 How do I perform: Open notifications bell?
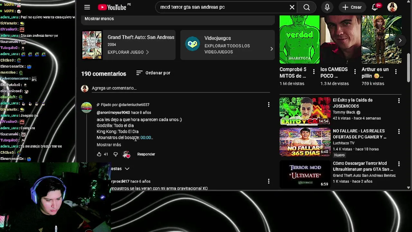[x=375, y=7]
